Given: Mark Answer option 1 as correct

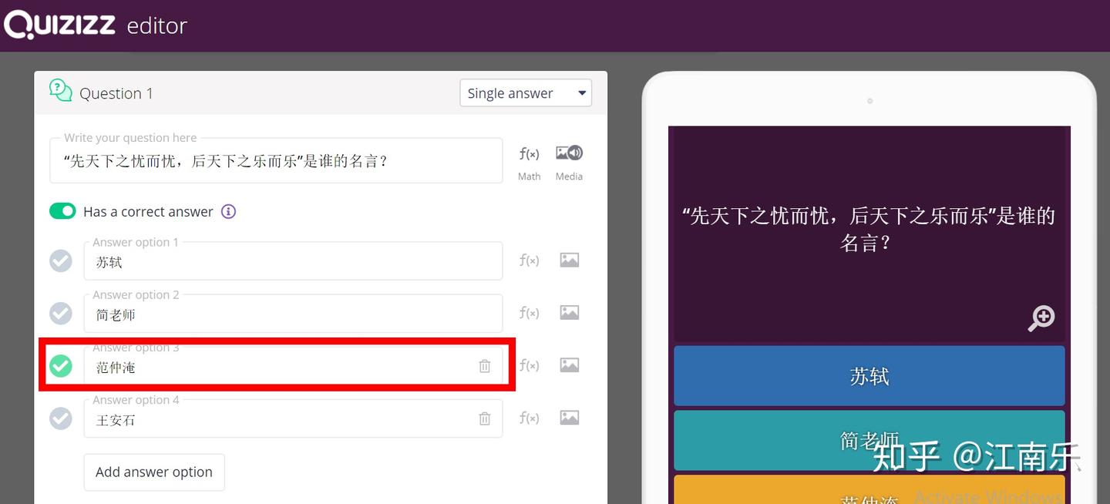Looking at the screenshot, I should (x=60, y=260).
